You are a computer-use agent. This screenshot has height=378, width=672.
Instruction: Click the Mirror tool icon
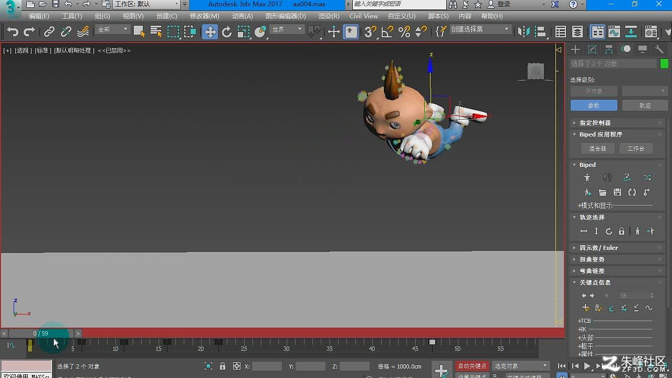pos(524,32)
